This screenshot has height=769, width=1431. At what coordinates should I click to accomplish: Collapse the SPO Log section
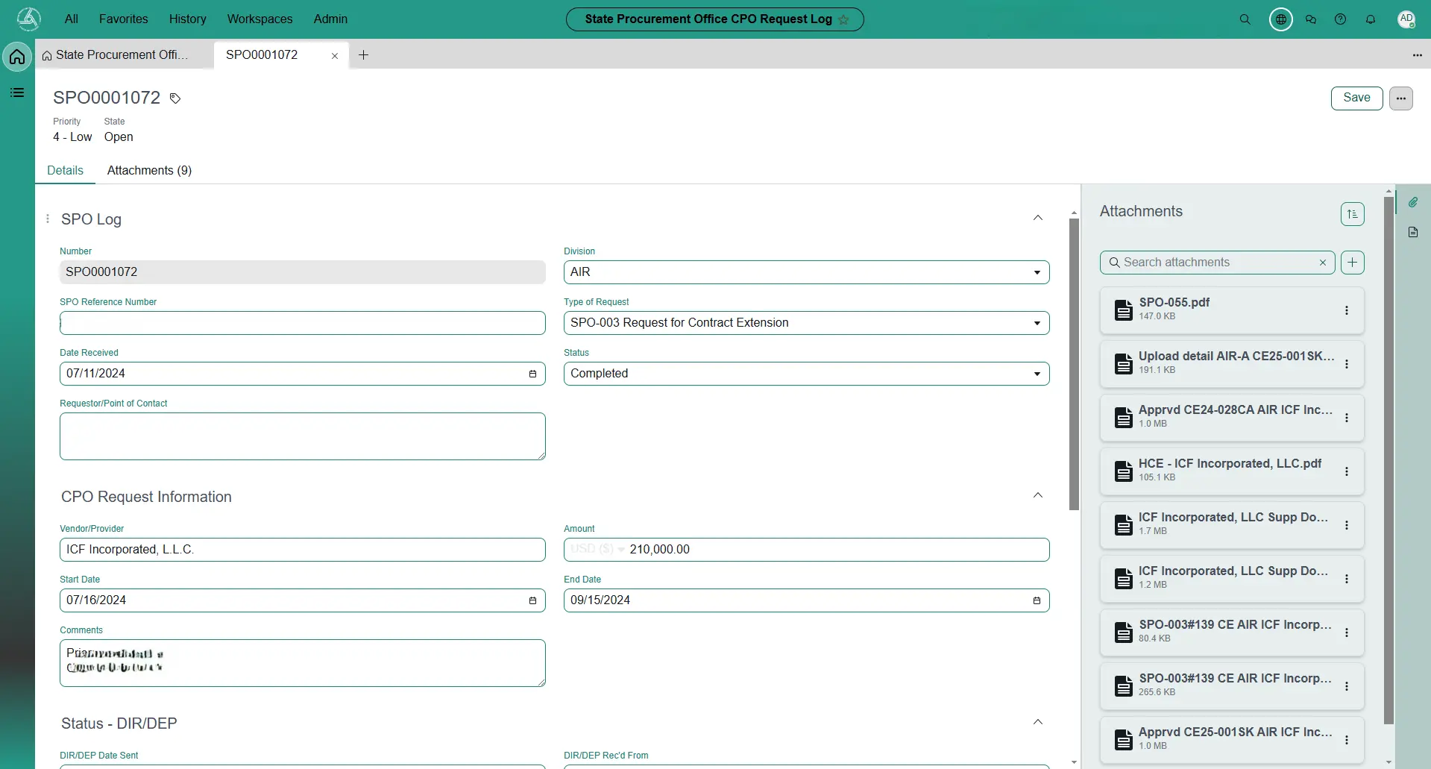tap(1038, 218)
